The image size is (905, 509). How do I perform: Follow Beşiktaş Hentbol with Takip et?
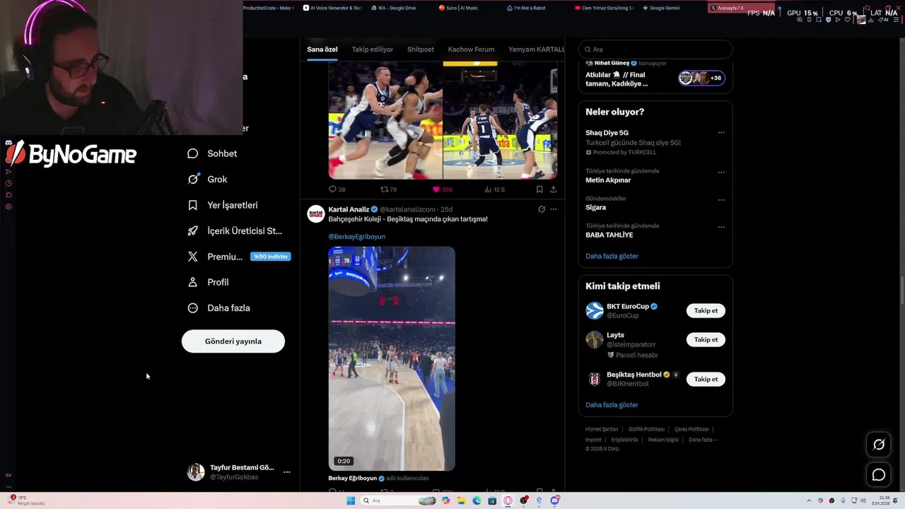click(706, 379)
